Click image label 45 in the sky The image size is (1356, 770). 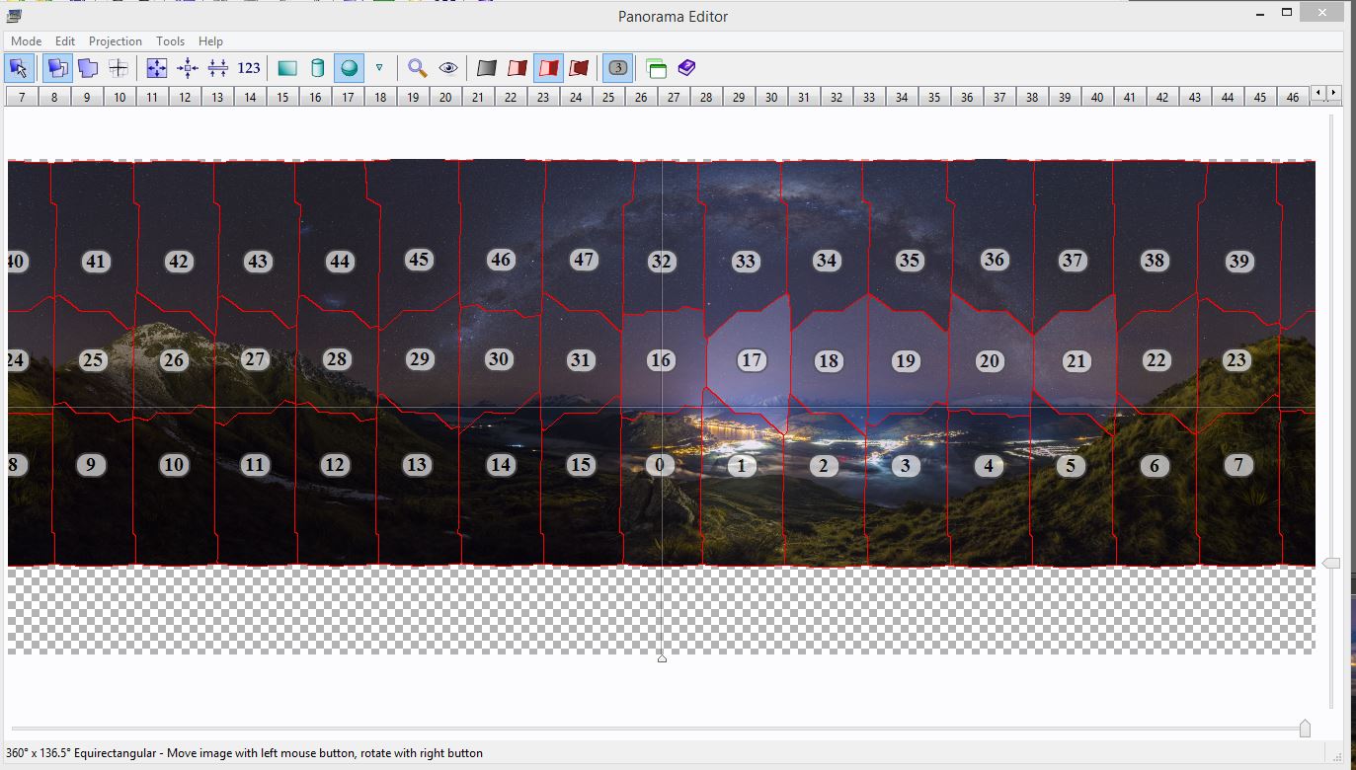[x=419, y=260]
